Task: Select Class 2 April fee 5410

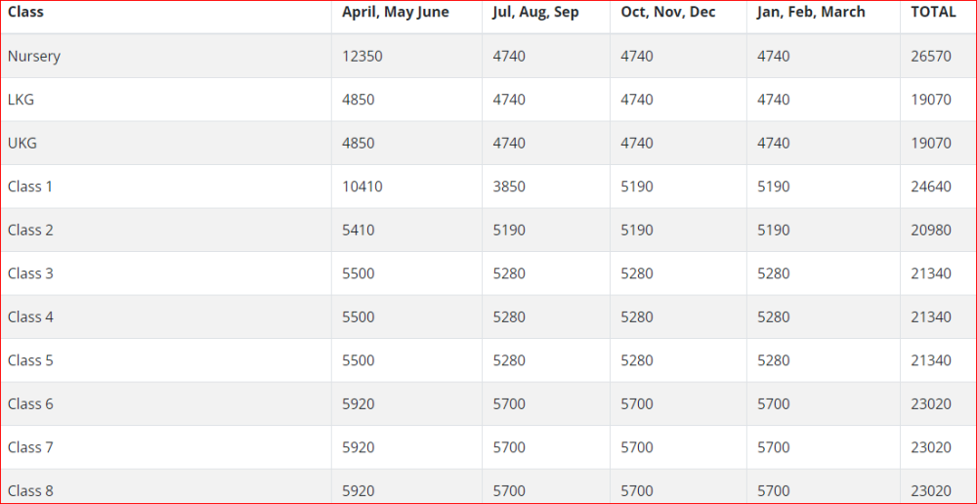Action: tap(359, 230)
